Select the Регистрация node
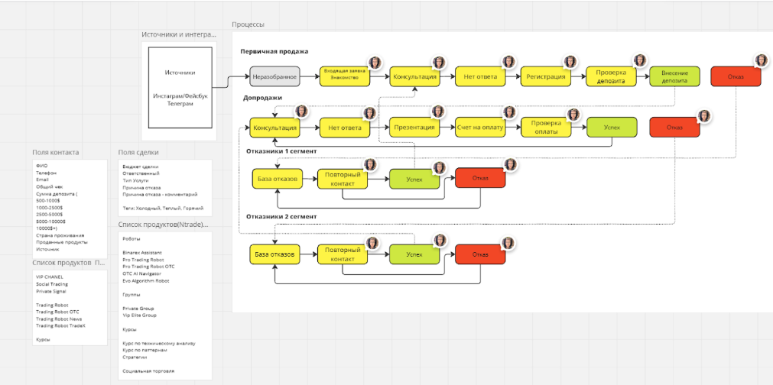The width and height of the screenshot is (773, 385). [546, 76]
